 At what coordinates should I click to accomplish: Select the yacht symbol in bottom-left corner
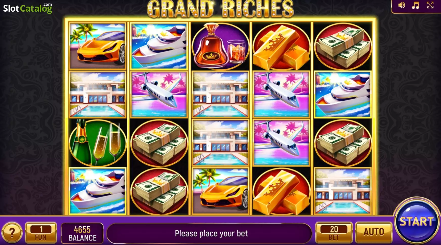98,191
